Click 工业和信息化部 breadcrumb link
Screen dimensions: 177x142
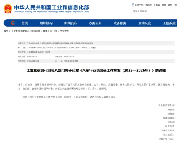click(x=19, y=31)
